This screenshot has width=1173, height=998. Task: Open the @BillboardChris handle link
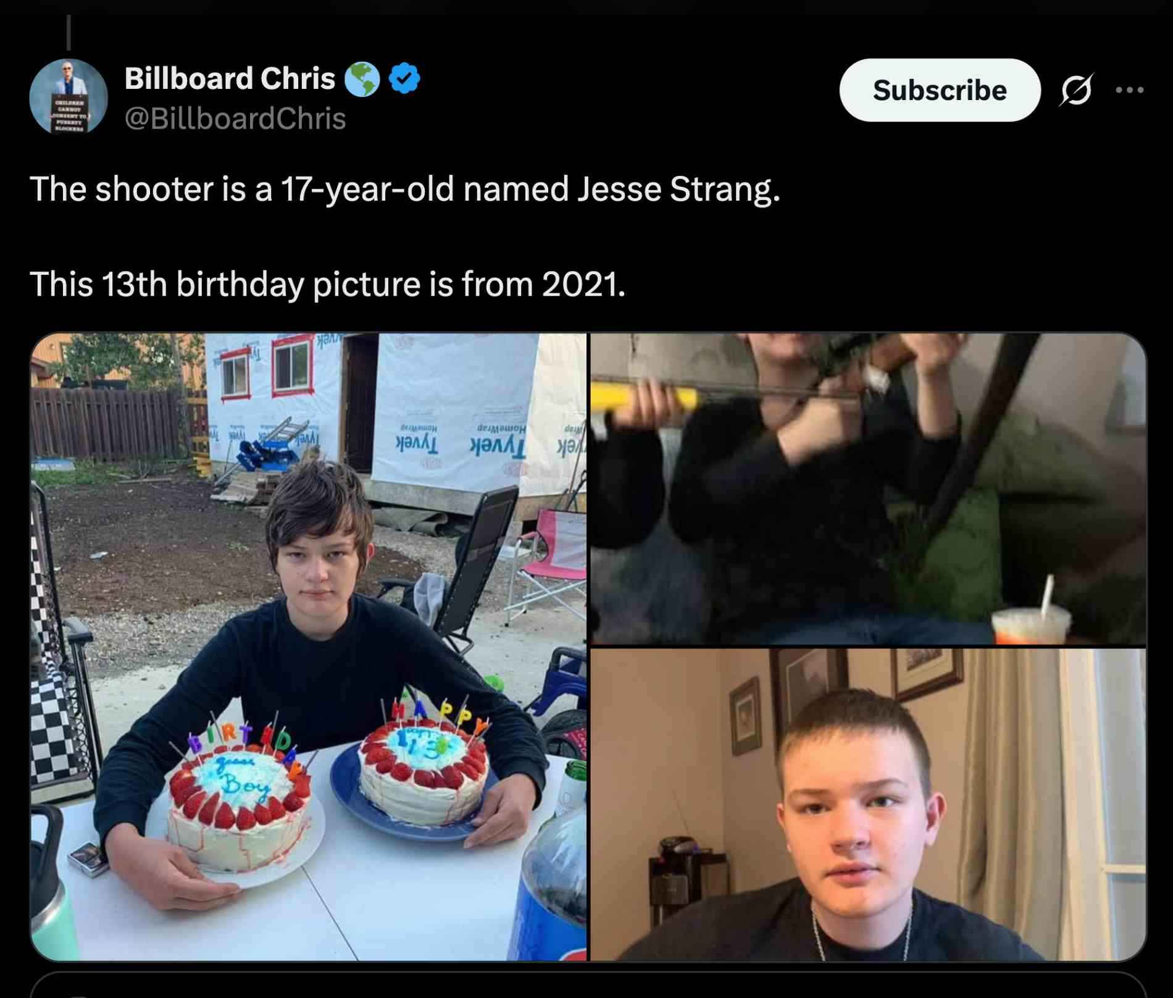click(235, 119)
